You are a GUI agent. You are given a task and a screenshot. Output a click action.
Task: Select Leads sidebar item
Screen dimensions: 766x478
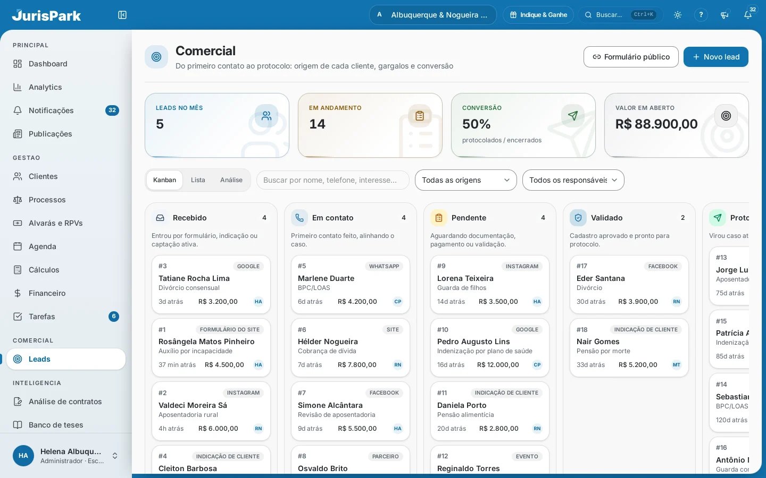coord(66,359)
